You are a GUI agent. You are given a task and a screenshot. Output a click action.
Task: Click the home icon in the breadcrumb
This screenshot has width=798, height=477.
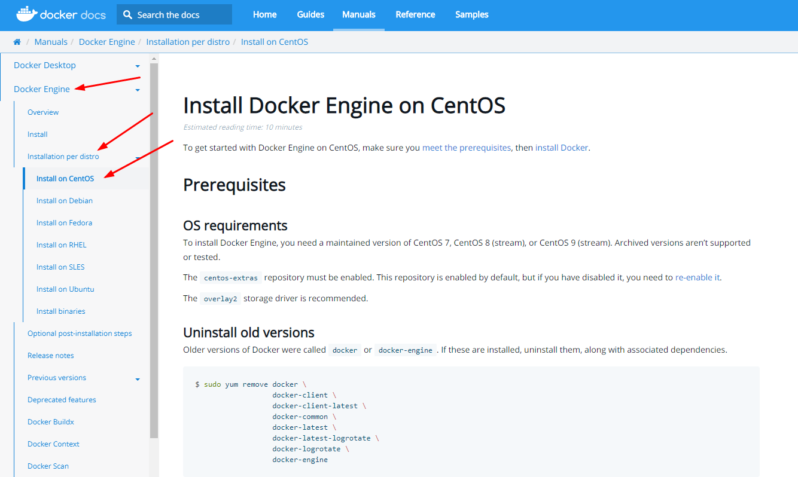tap(17, 42)
